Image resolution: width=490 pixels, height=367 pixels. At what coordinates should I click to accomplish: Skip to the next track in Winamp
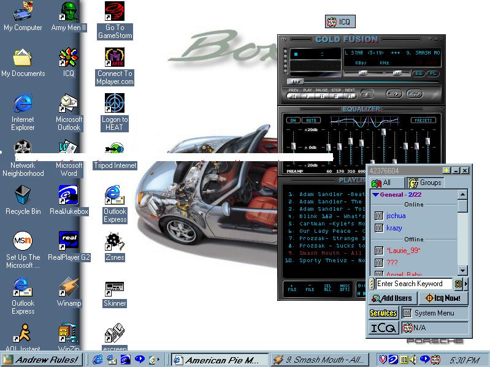350,95
